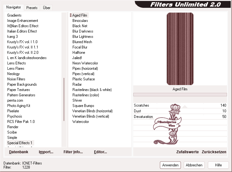Select Photo Aging Kit category
Image resolution: width=232 pixels, height=172 pixels.
click(x=18, y=106)
